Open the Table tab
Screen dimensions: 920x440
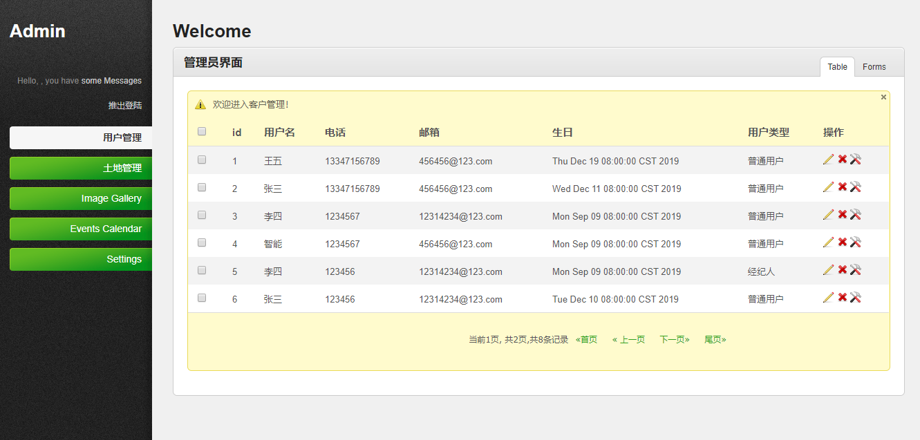pyautogui.click(x=837, y=67)
